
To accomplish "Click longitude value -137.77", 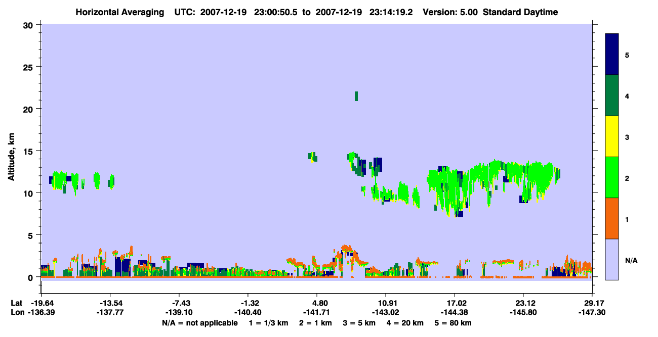I will pyautogui.click(x=110, y=313).
